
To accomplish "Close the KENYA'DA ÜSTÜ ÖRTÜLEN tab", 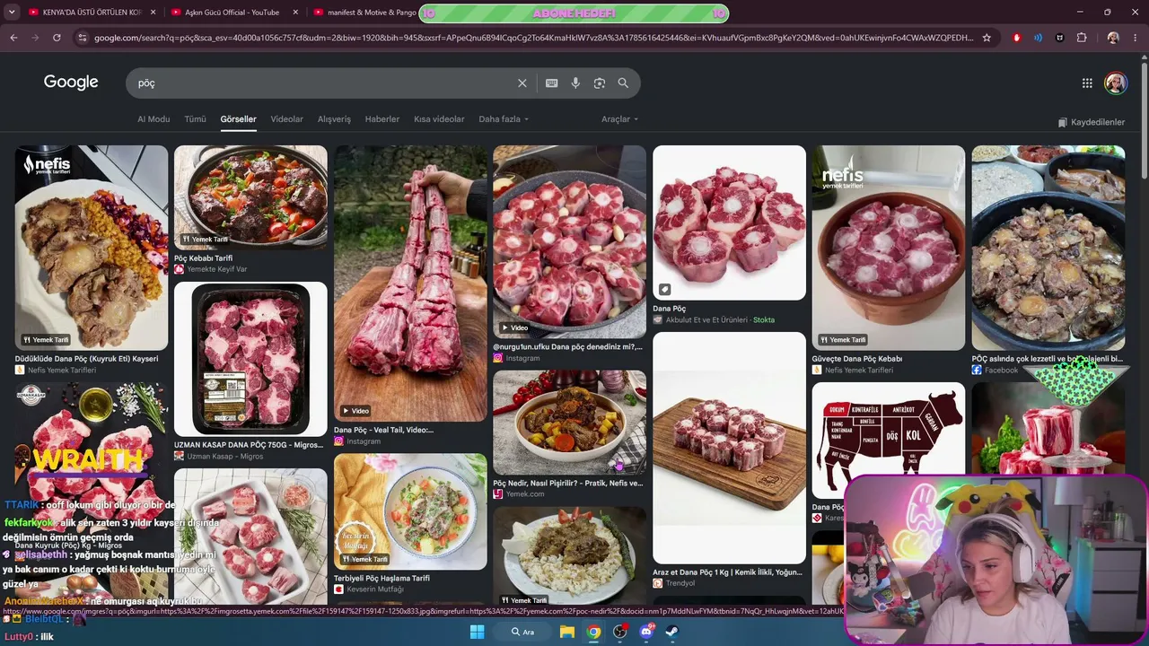I will click(x=153, y=13).
